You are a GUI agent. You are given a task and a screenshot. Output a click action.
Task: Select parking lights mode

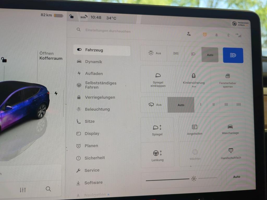176,53
